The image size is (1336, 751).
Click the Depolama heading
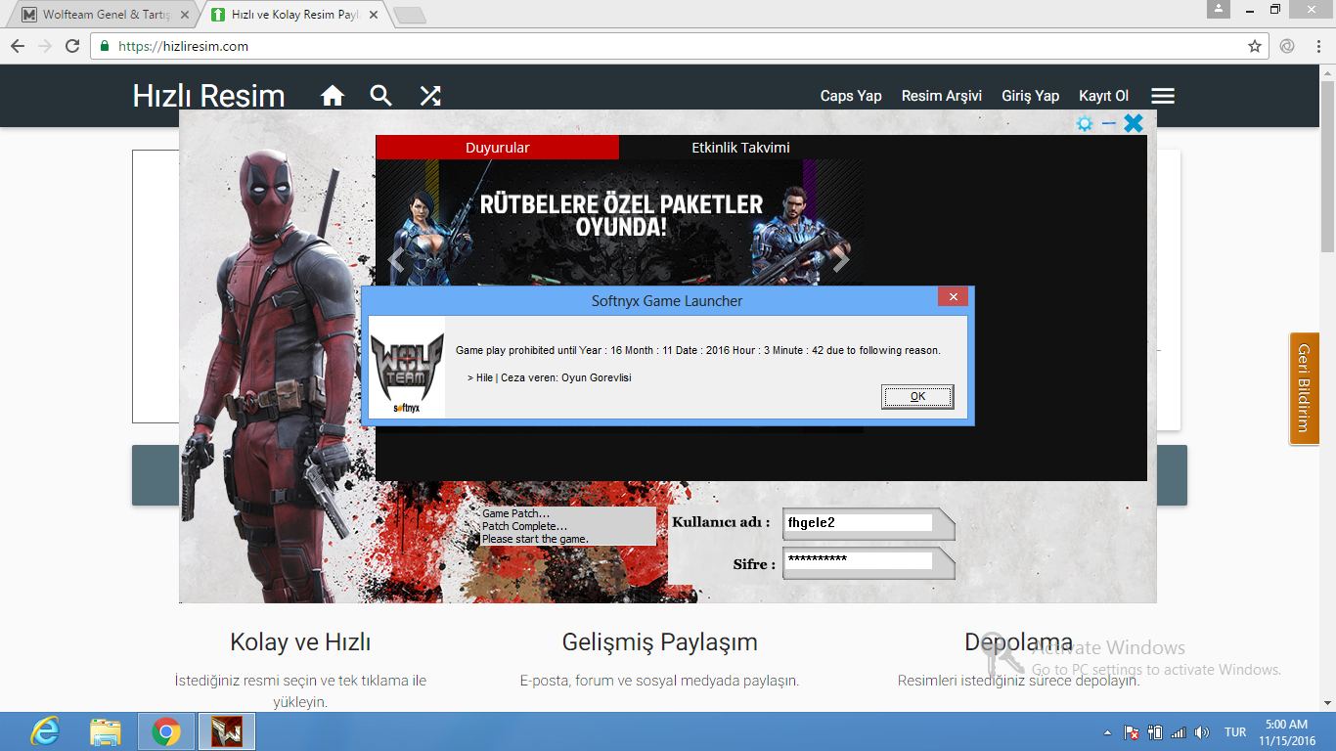pos(1018,642)
